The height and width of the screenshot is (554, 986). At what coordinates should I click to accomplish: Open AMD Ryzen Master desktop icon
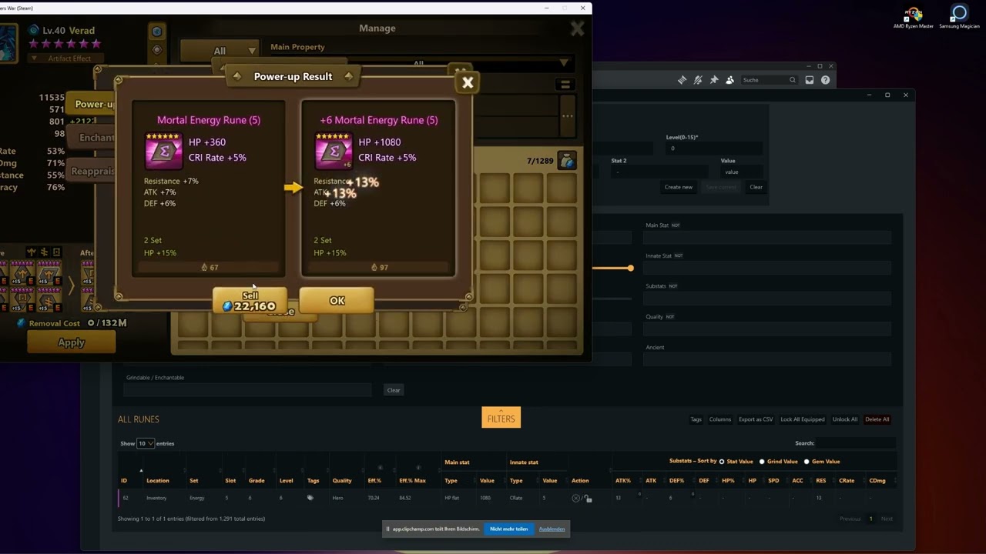(914, 18)
